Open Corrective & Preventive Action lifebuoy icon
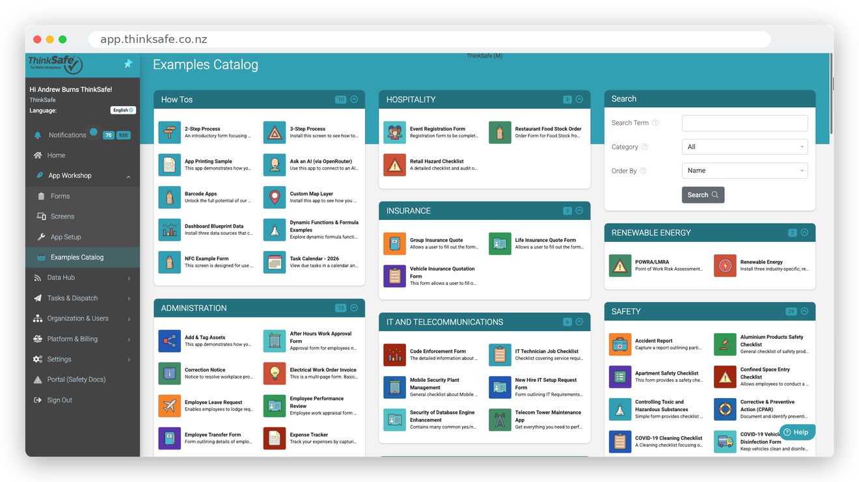Viewport: 859px width, 482px height. 725,410
